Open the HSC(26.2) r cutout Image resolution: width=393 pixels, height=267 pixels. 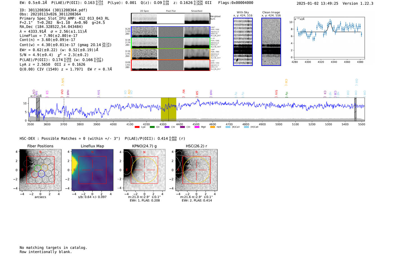(x=196, y=170)
